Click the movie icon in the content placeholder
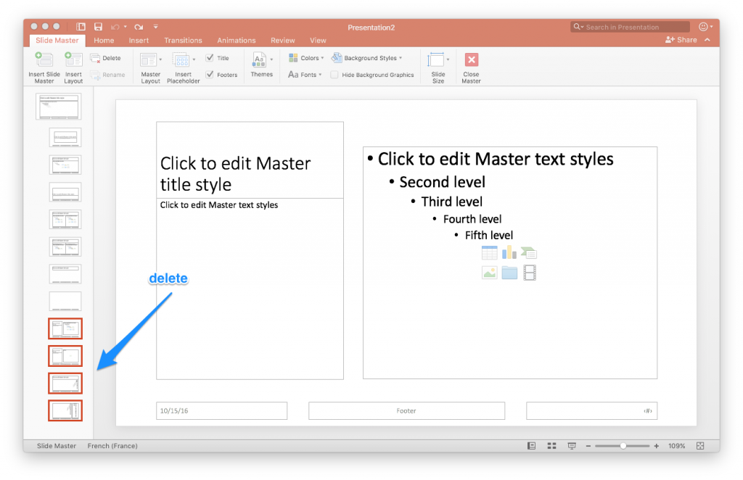Screen dimensions: 743x480 [530, 272]
